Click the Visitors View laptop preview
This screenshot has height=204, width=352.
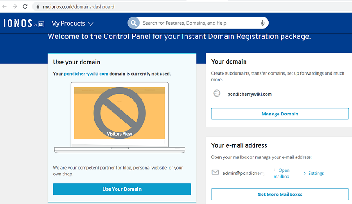(120, 118)
